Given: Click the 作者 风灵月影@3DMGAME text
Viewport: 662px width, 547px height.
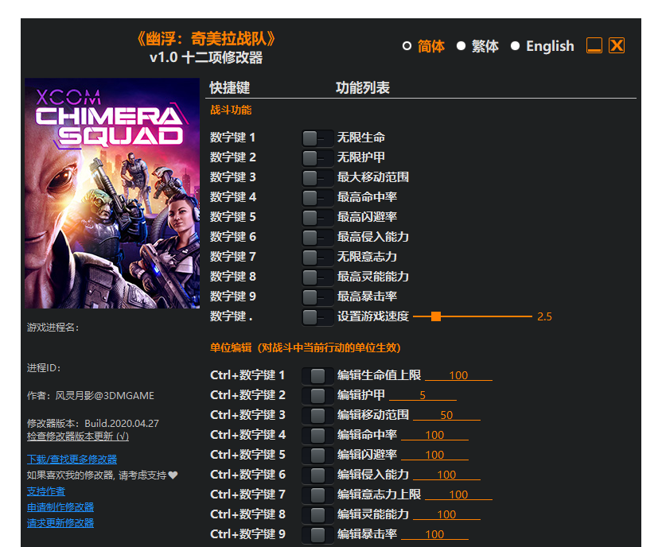Looking at the screenshot, I should pyautogui.click(x=91, y=396).
